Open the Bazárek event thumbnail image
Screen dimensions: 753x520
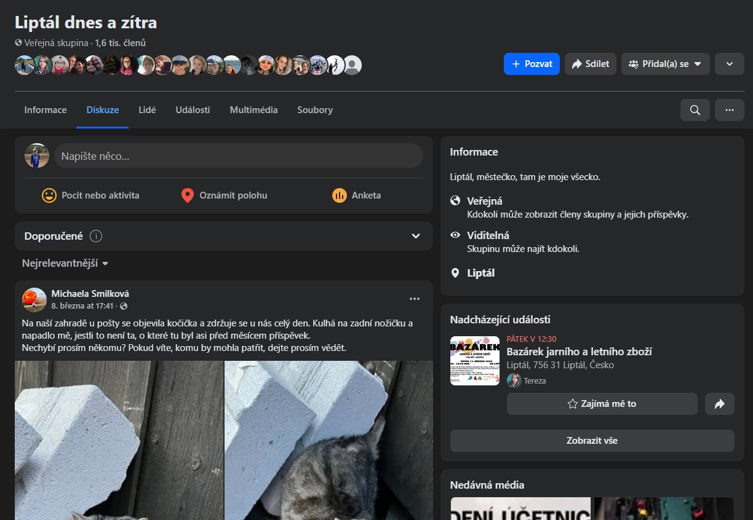point(474,361)
